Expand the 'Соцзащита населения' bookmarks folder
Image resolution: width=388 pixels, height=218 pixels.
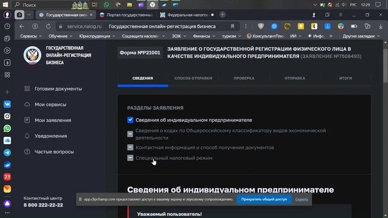point(143,36)
